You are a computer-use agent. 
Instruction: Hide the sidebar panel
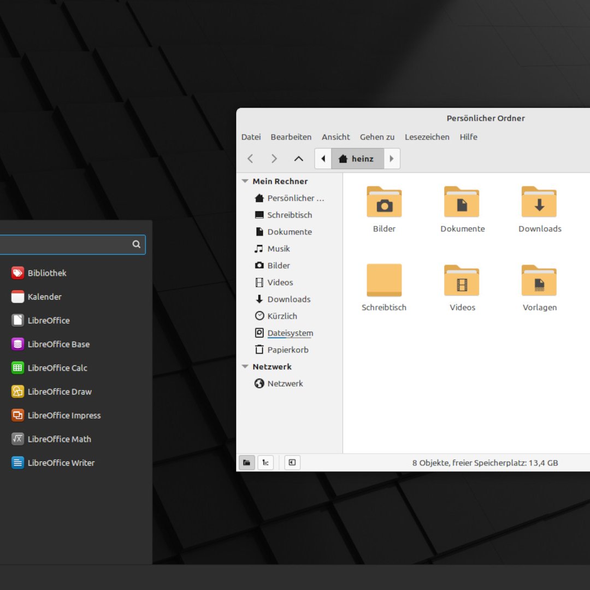292,463
